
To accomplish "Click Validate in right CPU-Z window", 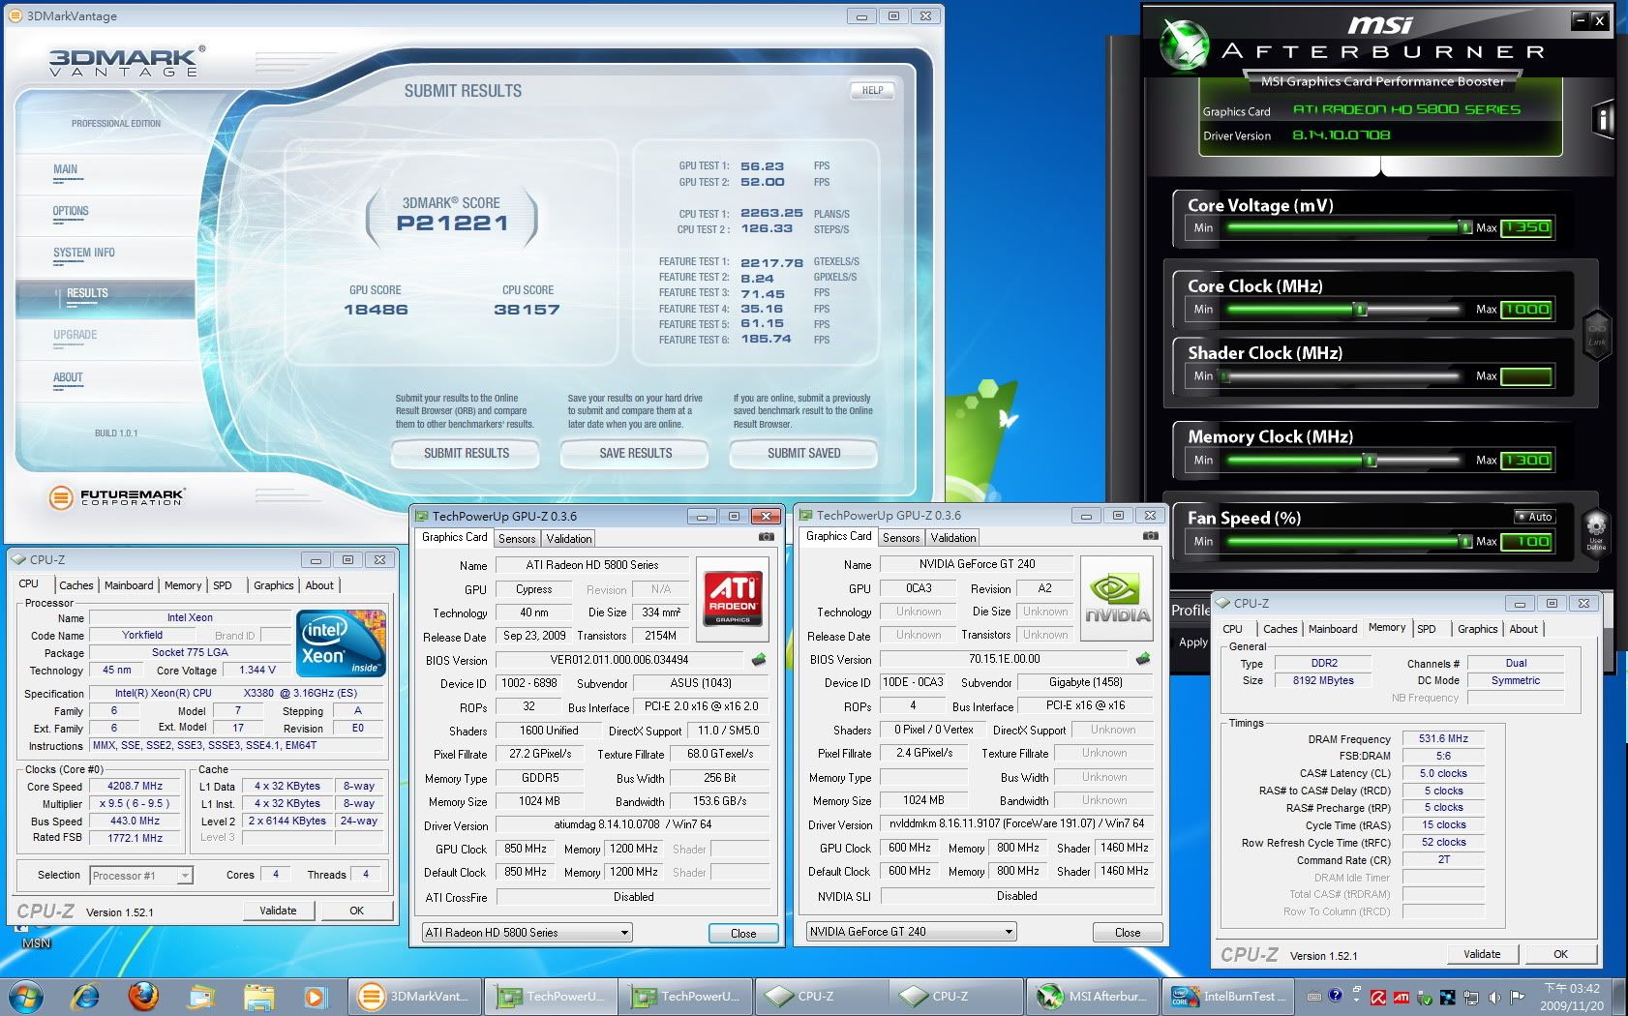I will 1482,954.
